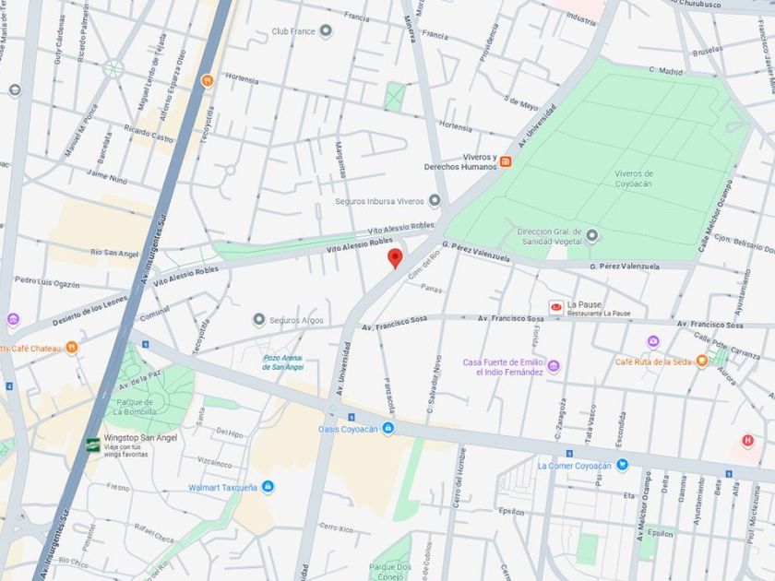The height and width of the screenshot is (581, 775).
Task: Click the Viveros y Derechos Humanos metro icon
Action: (506, 161)
